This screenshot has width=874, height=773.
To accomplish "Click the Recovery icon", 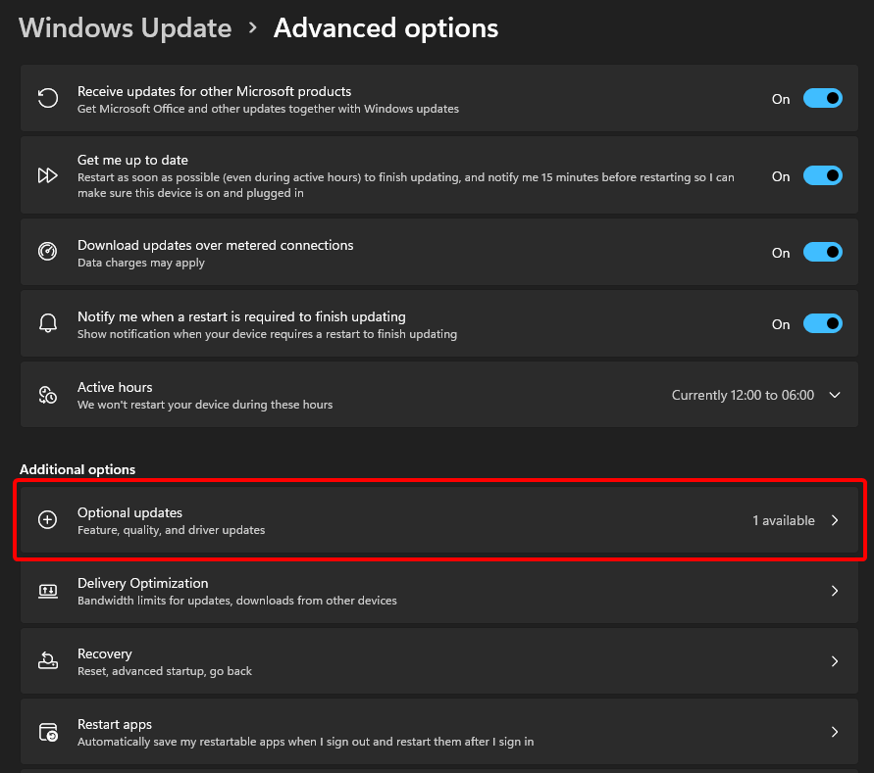I will 48,661.
